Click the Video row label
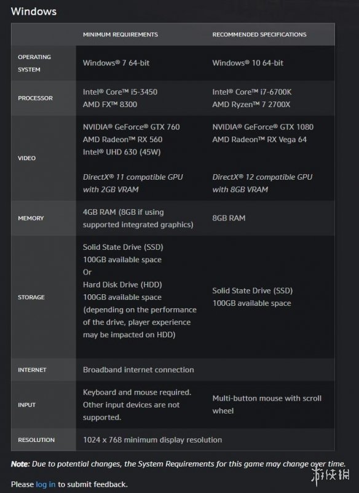 [x=26, y=158]
